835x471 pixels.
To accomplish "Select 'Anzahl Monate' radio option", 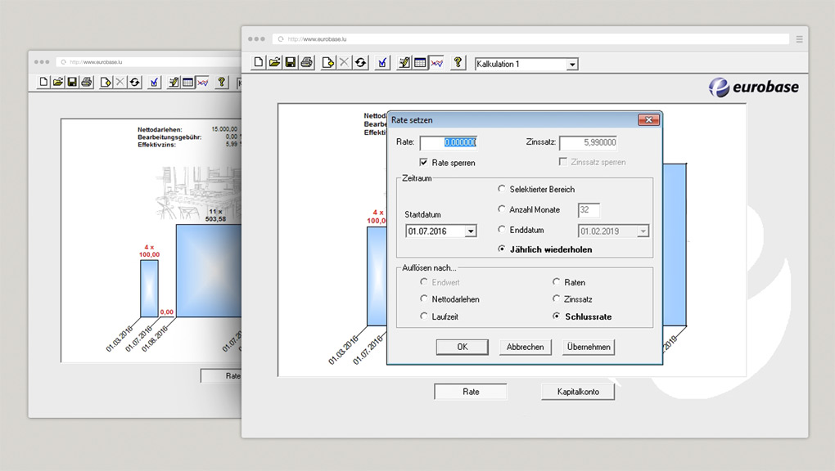I will (x=503, y=209).
